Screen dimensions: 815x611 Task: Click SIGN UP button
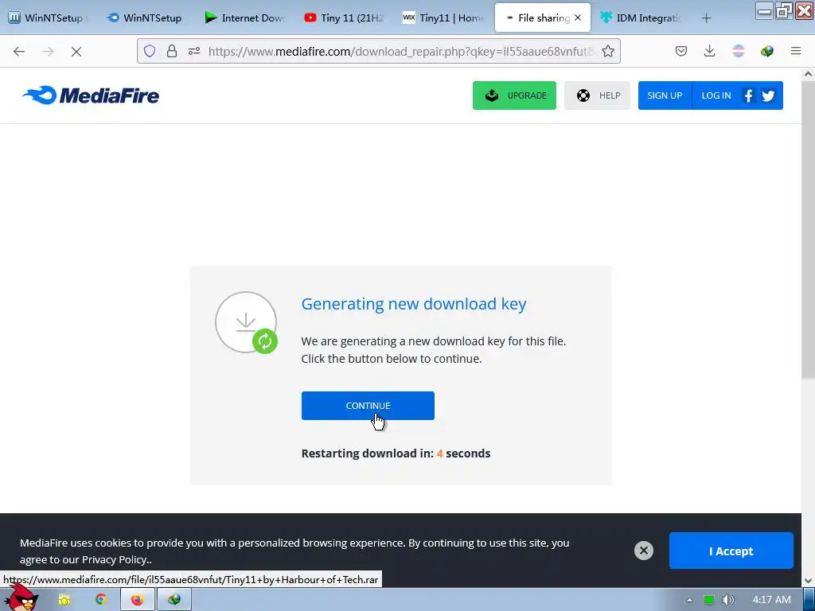pos(665,95)
